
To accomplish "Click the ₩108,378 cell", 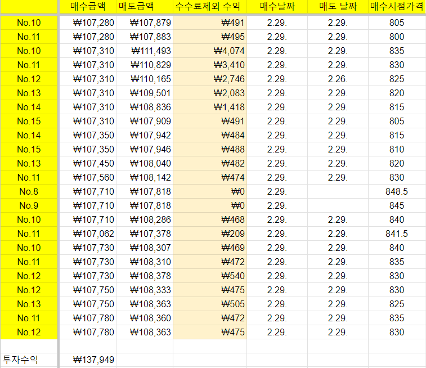I will pyautogui.click(x=145, y=276).
